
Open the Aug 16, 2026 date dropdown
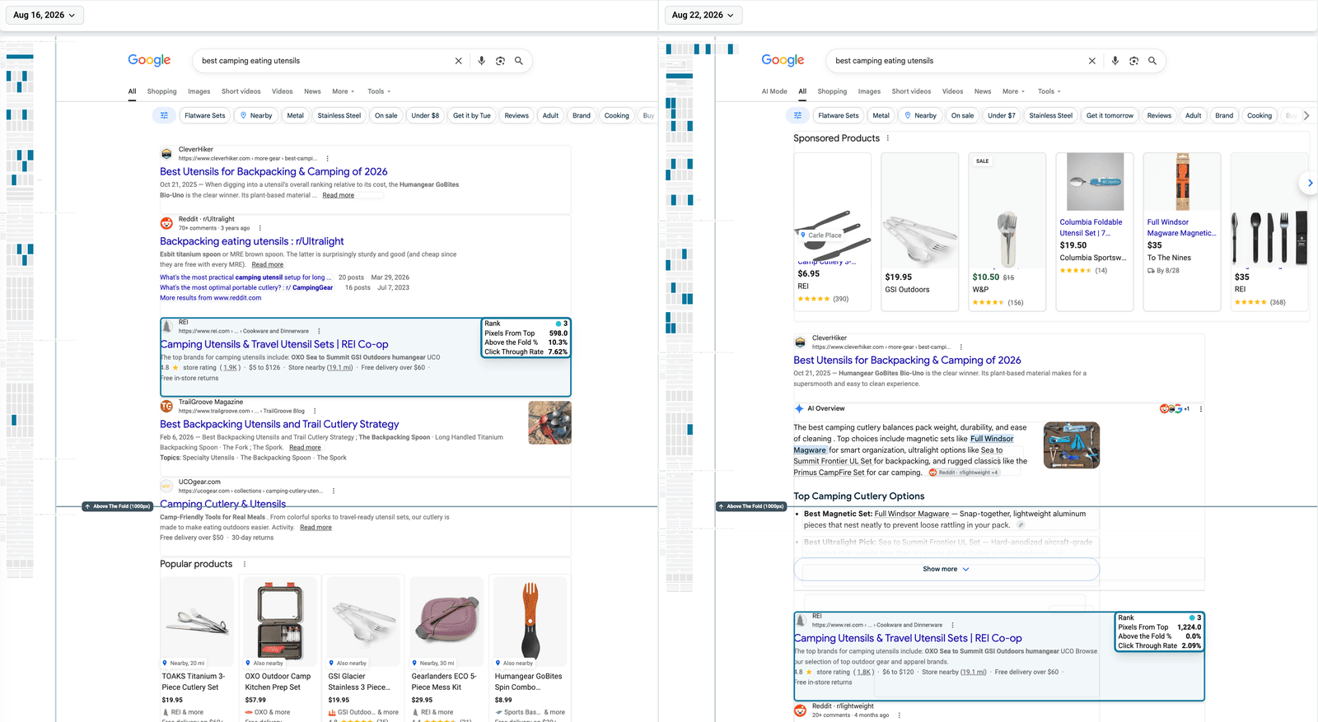coord(44,15)
